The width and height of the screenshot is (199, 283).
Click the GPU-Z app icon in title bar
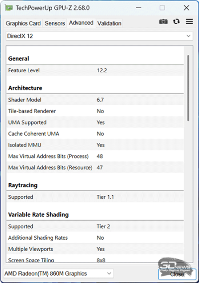8,8
